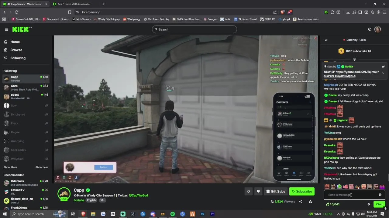
Task: Open chat settings gear
Action: [x=369, y=204]
